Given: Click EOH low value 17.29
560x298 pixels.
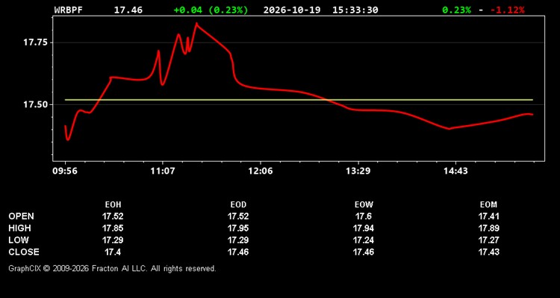Looking at the screenshot, I should pyautogui.click(x=113, y=240).
